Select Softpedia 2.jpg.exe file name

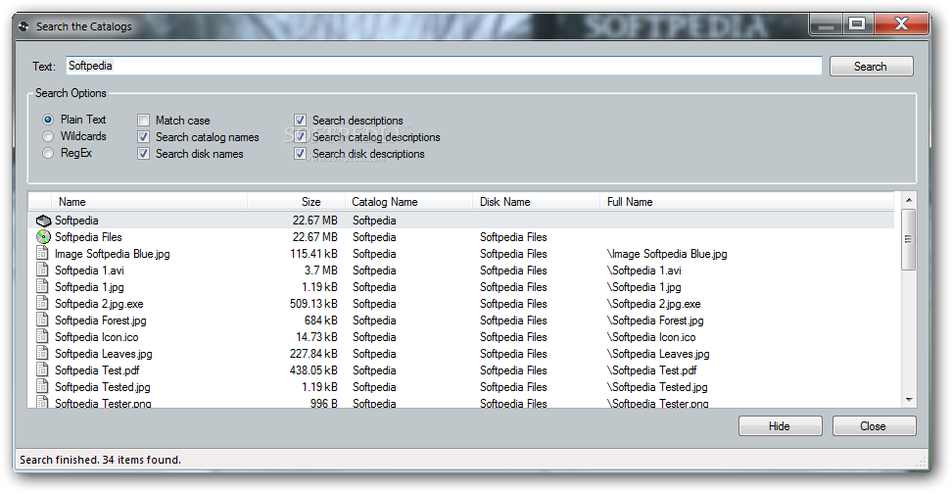point(99,304)
